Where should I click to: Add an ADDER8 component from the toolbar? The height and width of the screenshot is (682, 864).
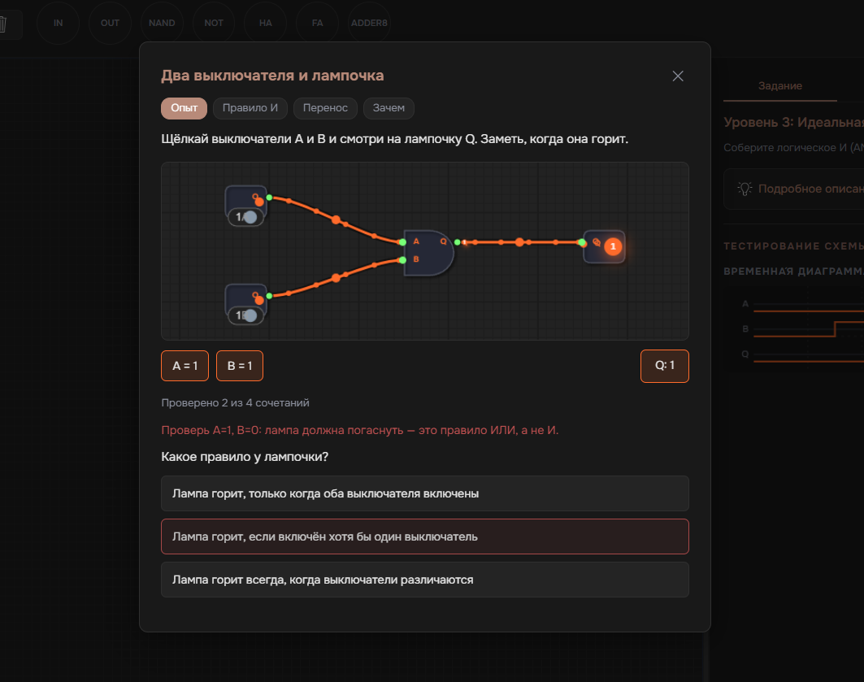369,23
